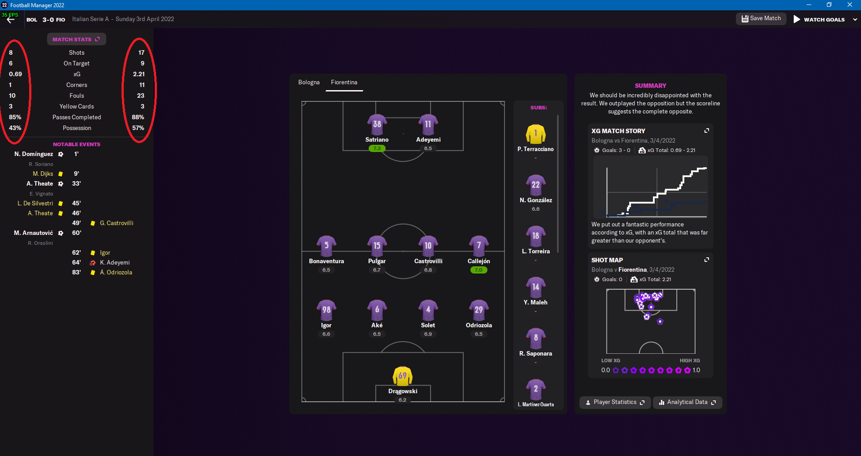Click the high xG 1.0 legend marker
Viewport: 861px width, 456px height.
[x=687, y=370]
